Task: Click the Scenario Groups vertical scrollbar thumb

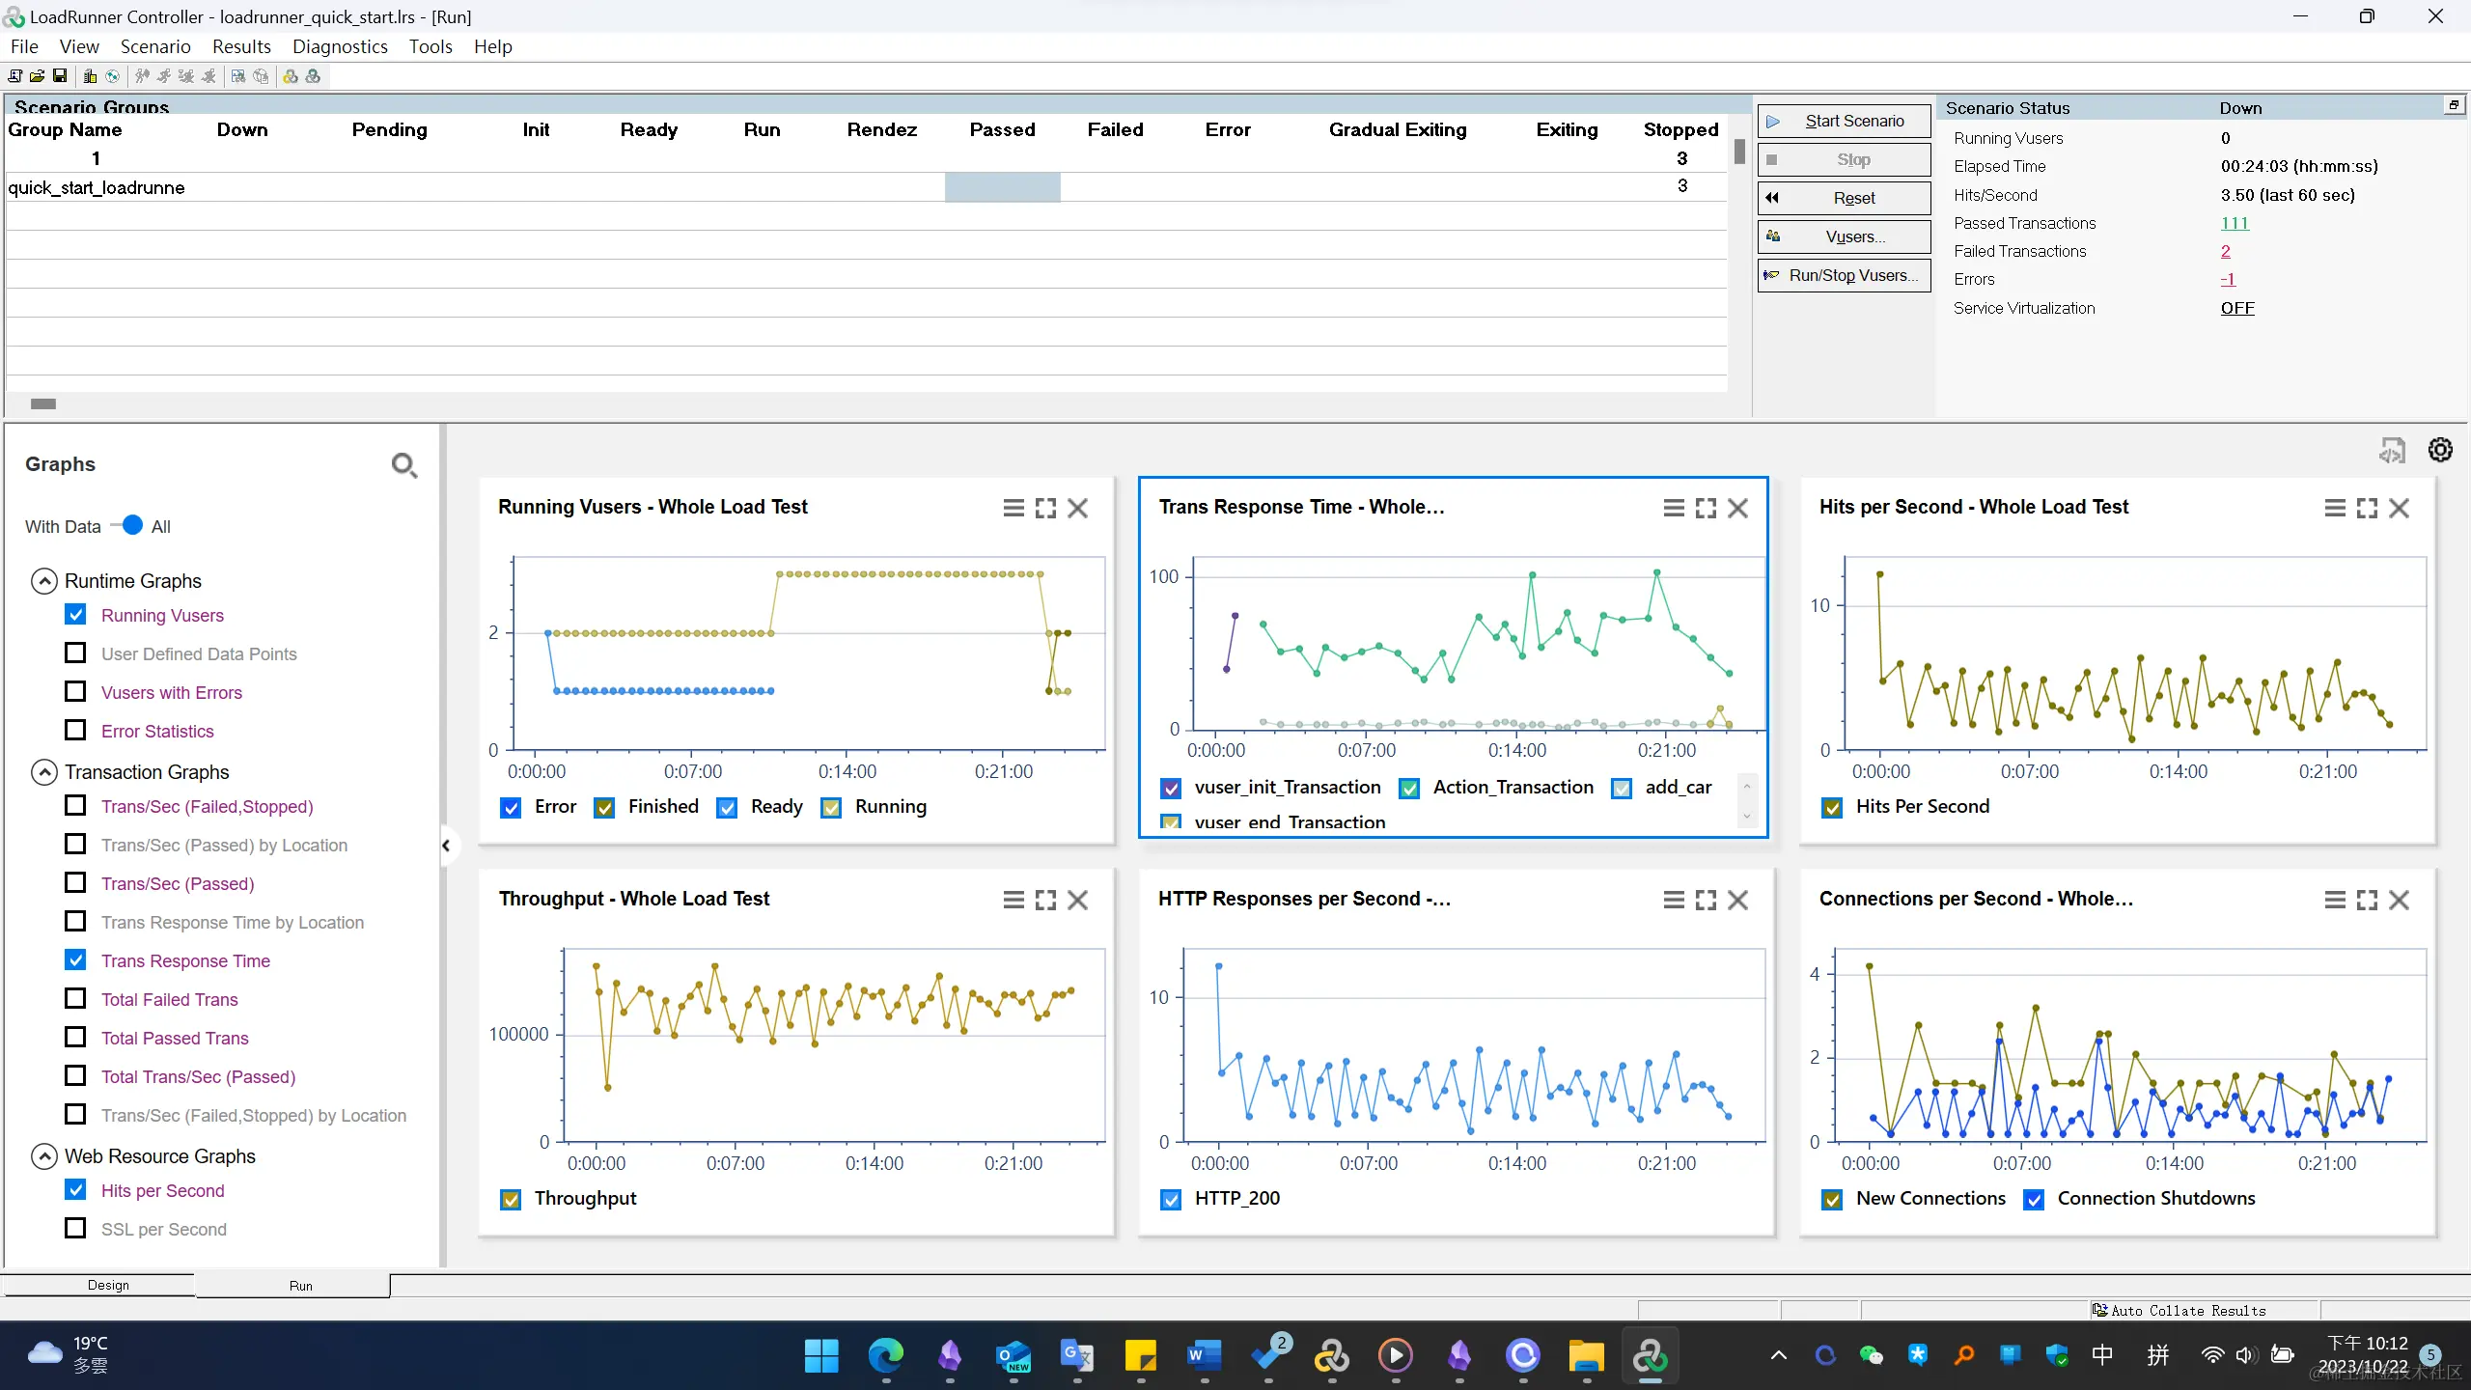Action: [x=1739, y=152]
